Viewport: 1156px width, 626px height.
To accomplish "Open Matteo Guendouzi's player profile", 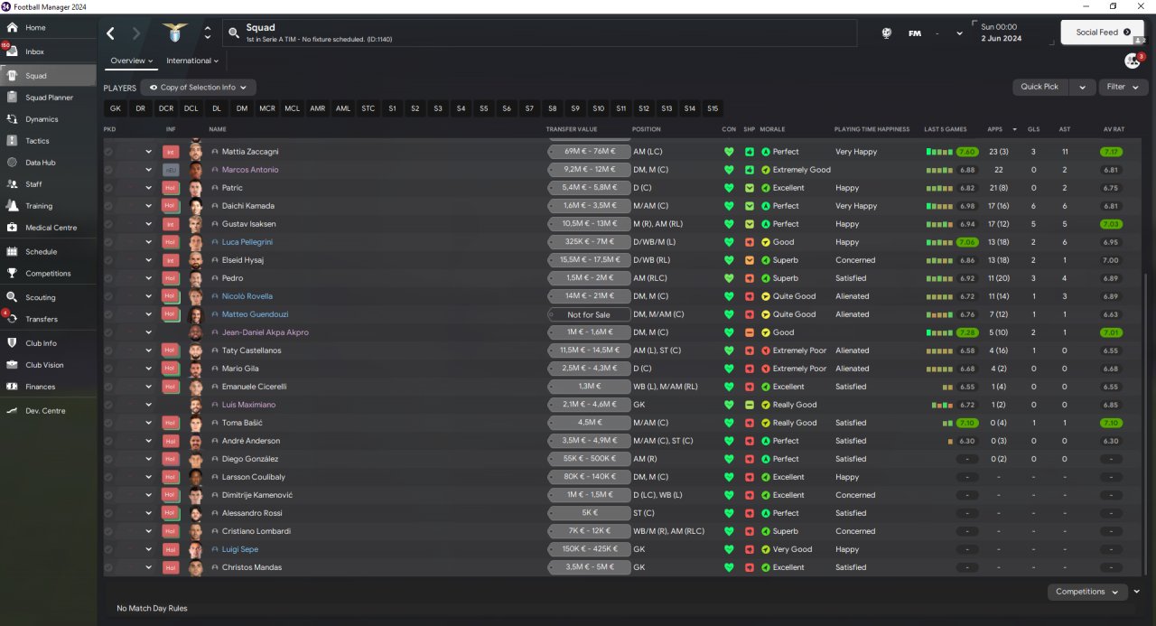I will click(x=256, y=314).
